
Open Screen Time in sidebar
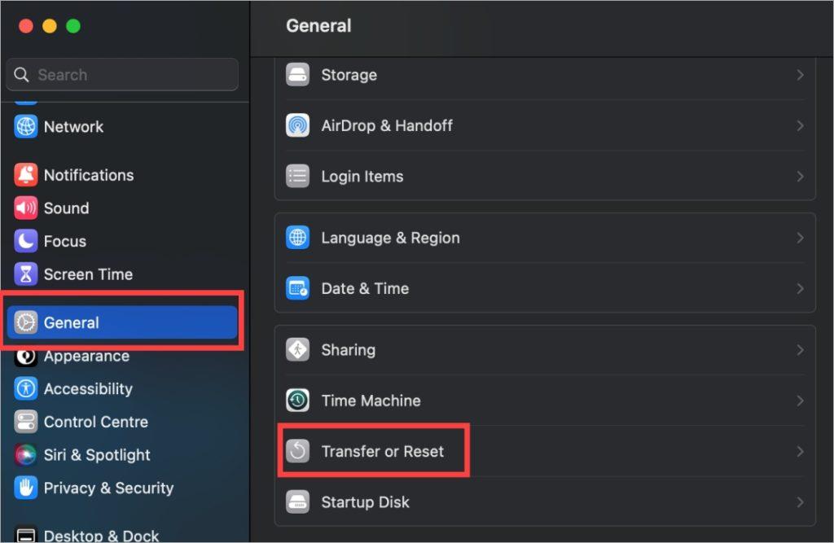[x=122, y=274]
